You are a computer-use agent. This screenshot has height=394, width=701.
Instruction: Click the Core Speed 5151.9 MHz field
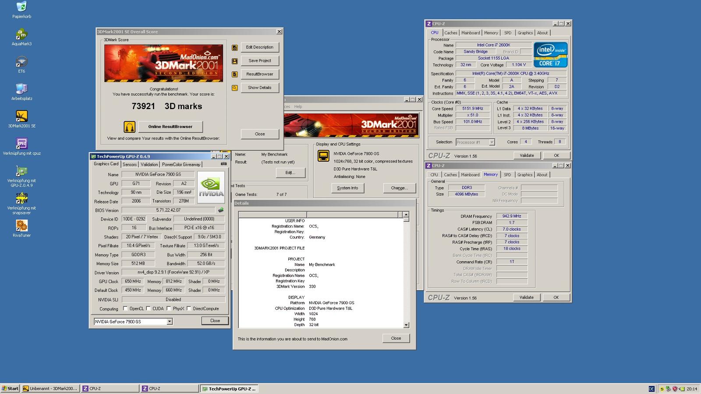point(473,109)
